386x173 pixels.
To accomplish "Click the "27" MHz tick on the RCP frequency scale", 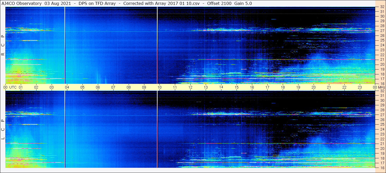I will [x=382, y=31].
